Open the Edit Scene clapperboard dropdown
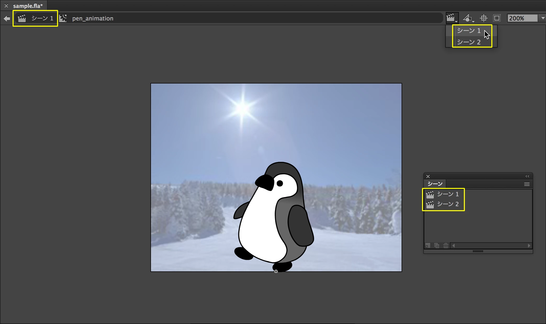 click(x=452, y=18)
